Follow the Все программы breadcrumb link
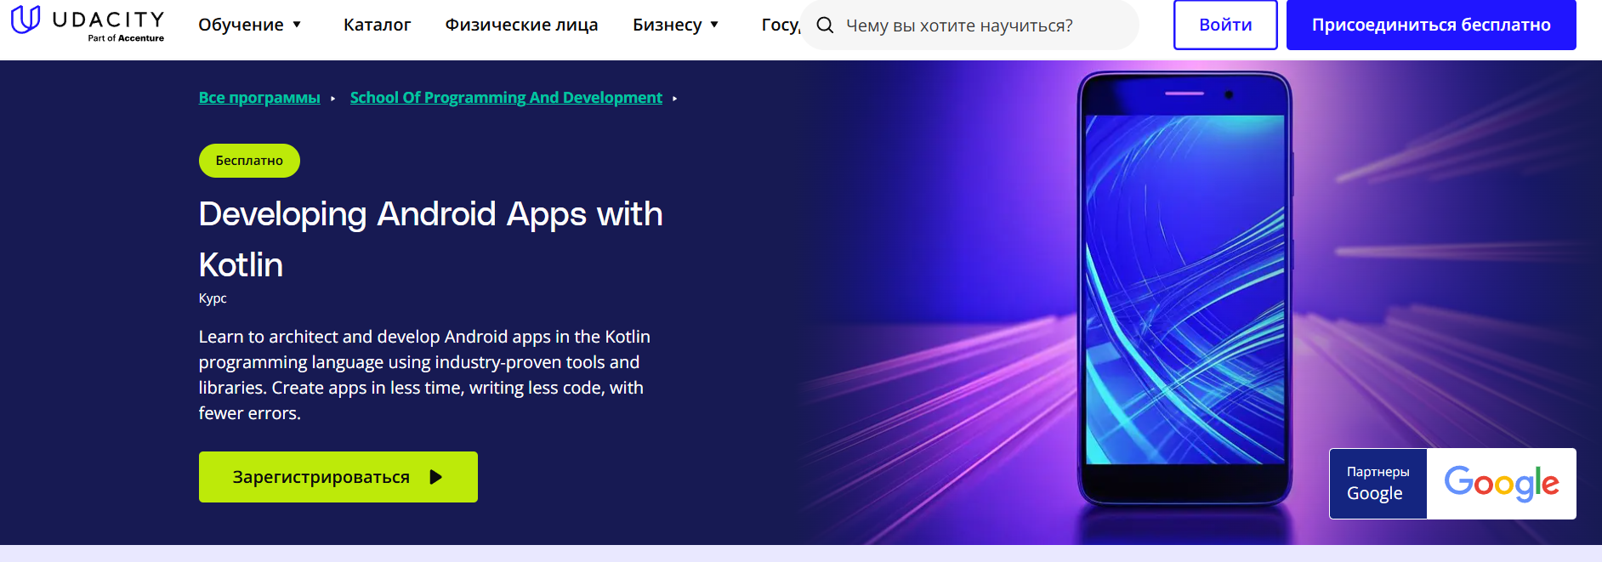This screenshot has height=562, width=1602. 259,98
